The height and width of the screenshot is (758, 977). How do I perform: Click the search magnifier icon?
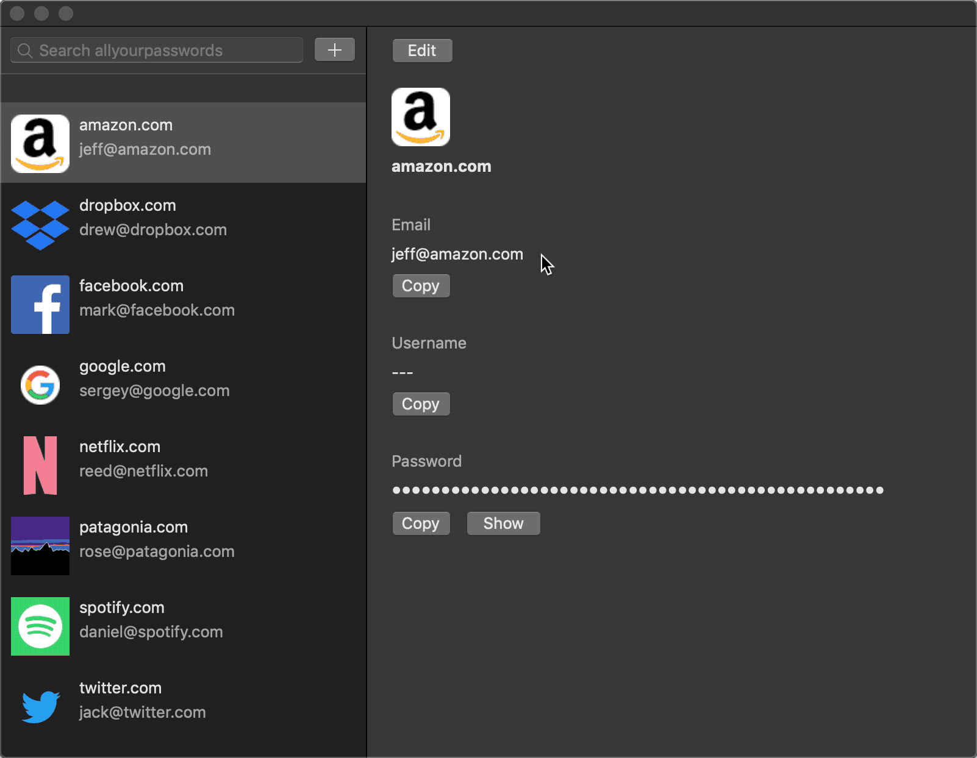[25, 51]
